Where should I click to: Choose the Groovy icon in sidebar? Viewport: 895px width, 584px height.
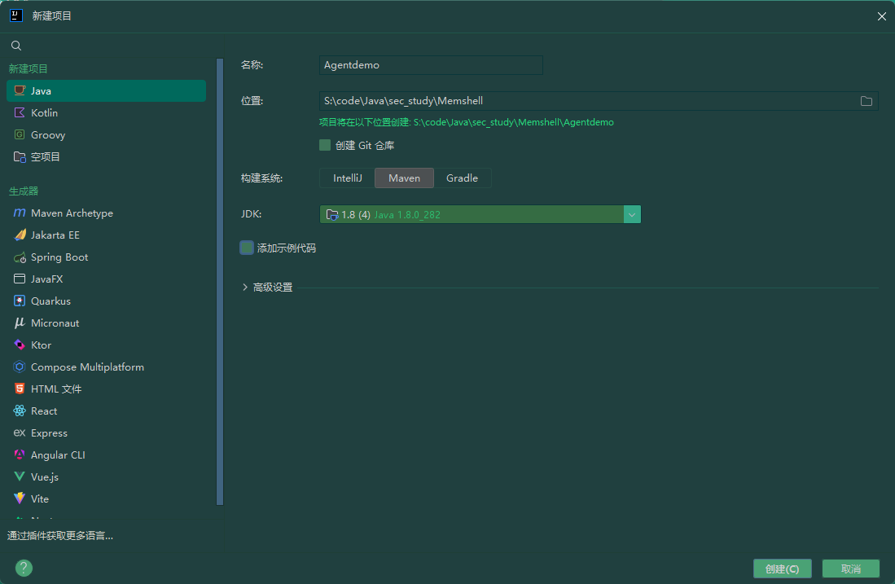click(20, 134)
